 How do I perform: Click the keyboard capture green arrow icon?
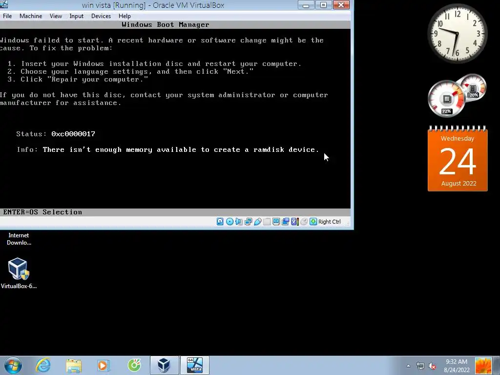(x=313, y=222)
